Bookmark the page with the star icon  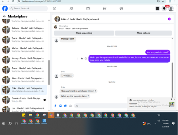(x=163, y=1)
